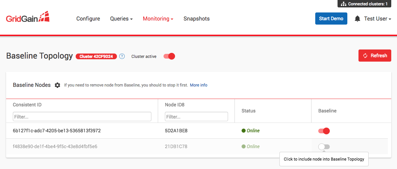Click the Baseline column header

327,111
